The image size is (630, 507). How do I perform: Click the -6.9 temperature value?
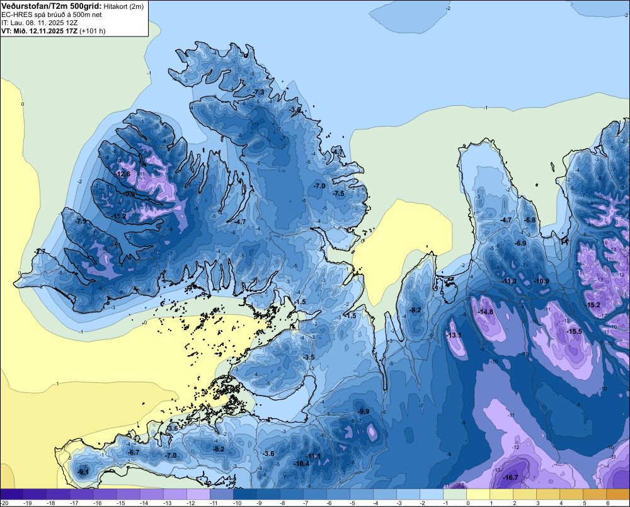520,243
